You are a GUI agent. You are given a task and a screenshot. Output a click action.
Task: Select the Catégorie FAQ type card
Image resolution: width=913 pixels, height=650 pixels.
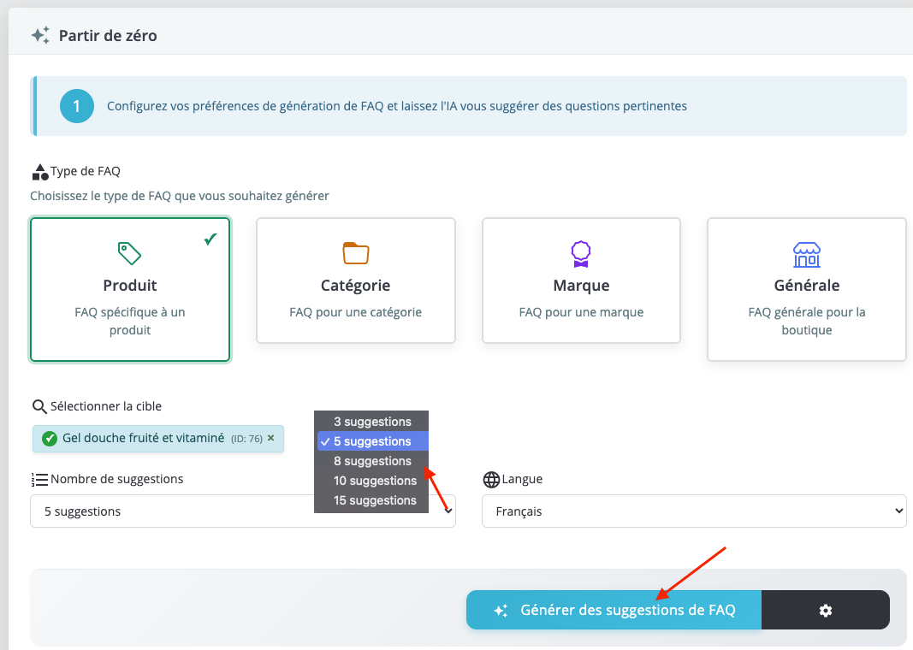(356, 281)
